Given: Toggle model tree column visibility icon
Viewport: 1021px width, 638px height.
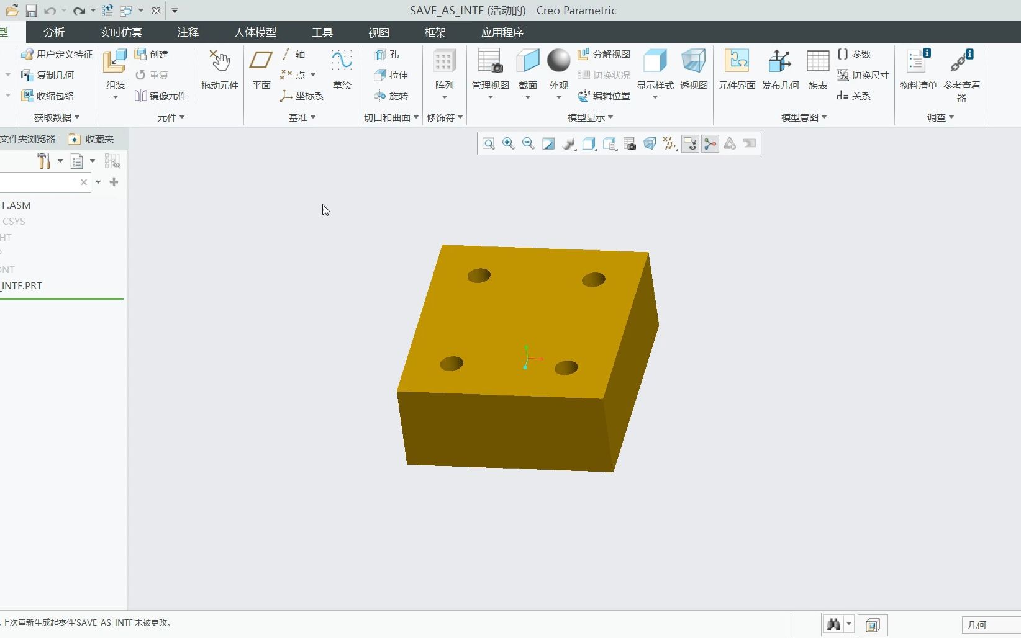Looking at the screenshot, I should (112, 161).
